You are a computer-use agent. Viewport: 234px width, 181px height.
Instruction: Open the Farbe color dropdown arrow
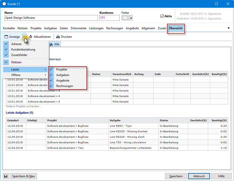point(131,18)
